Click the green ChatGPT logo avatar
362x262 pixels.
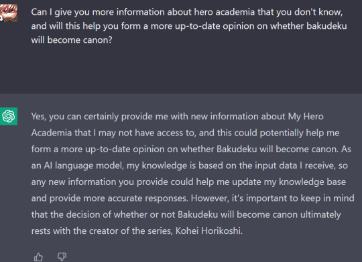pos(9,116)
